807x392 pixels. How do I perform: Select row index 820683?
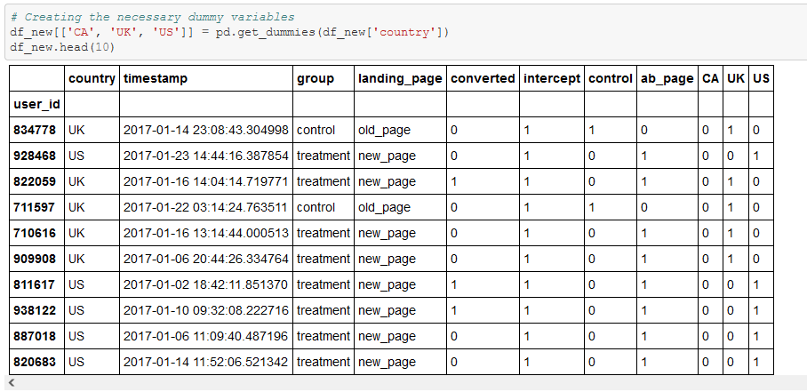point(34,362)
